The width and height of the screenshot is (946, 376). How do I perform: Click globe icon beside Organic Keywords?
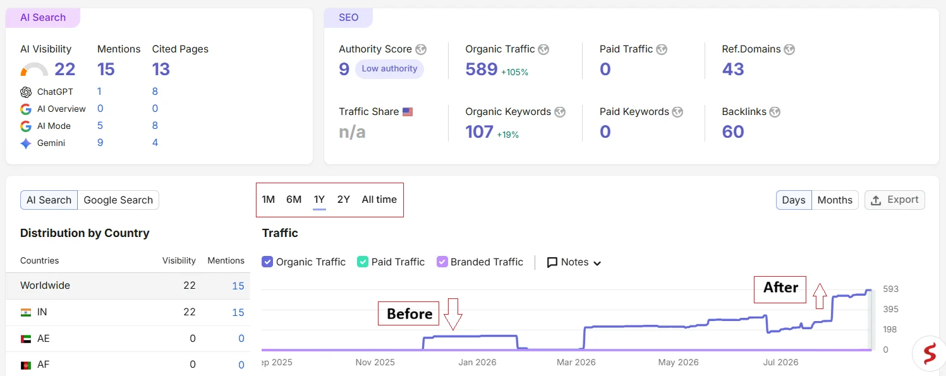(x=560, y=112)
